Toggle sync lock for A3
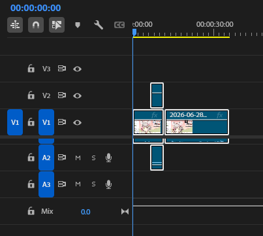 [x=62, y=184]
